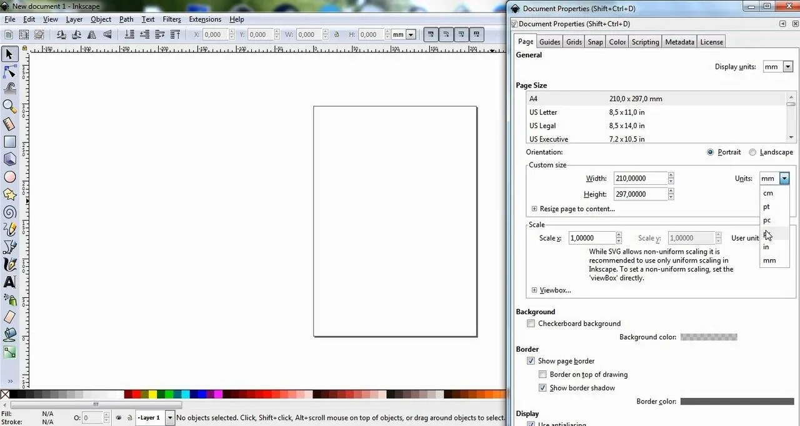Choose cm in Units list

[x=775, y=193]
